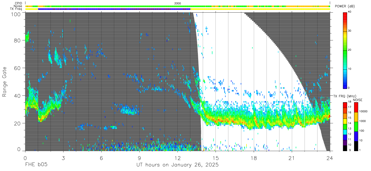The height and width of the screenshot is (171, 371).
Task: Click the 9 tick label on the UT hours axis
Action: [x=140, y=158]
